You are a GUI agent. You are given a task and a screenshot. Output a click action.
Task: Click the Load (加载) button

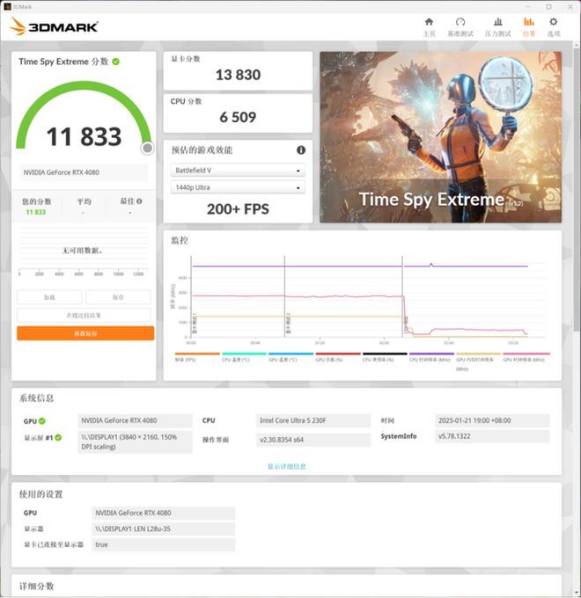coord(49,297)
